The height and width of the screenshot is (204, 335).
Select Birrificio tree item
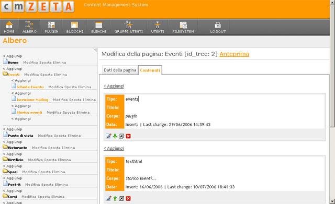coord(16,160)
